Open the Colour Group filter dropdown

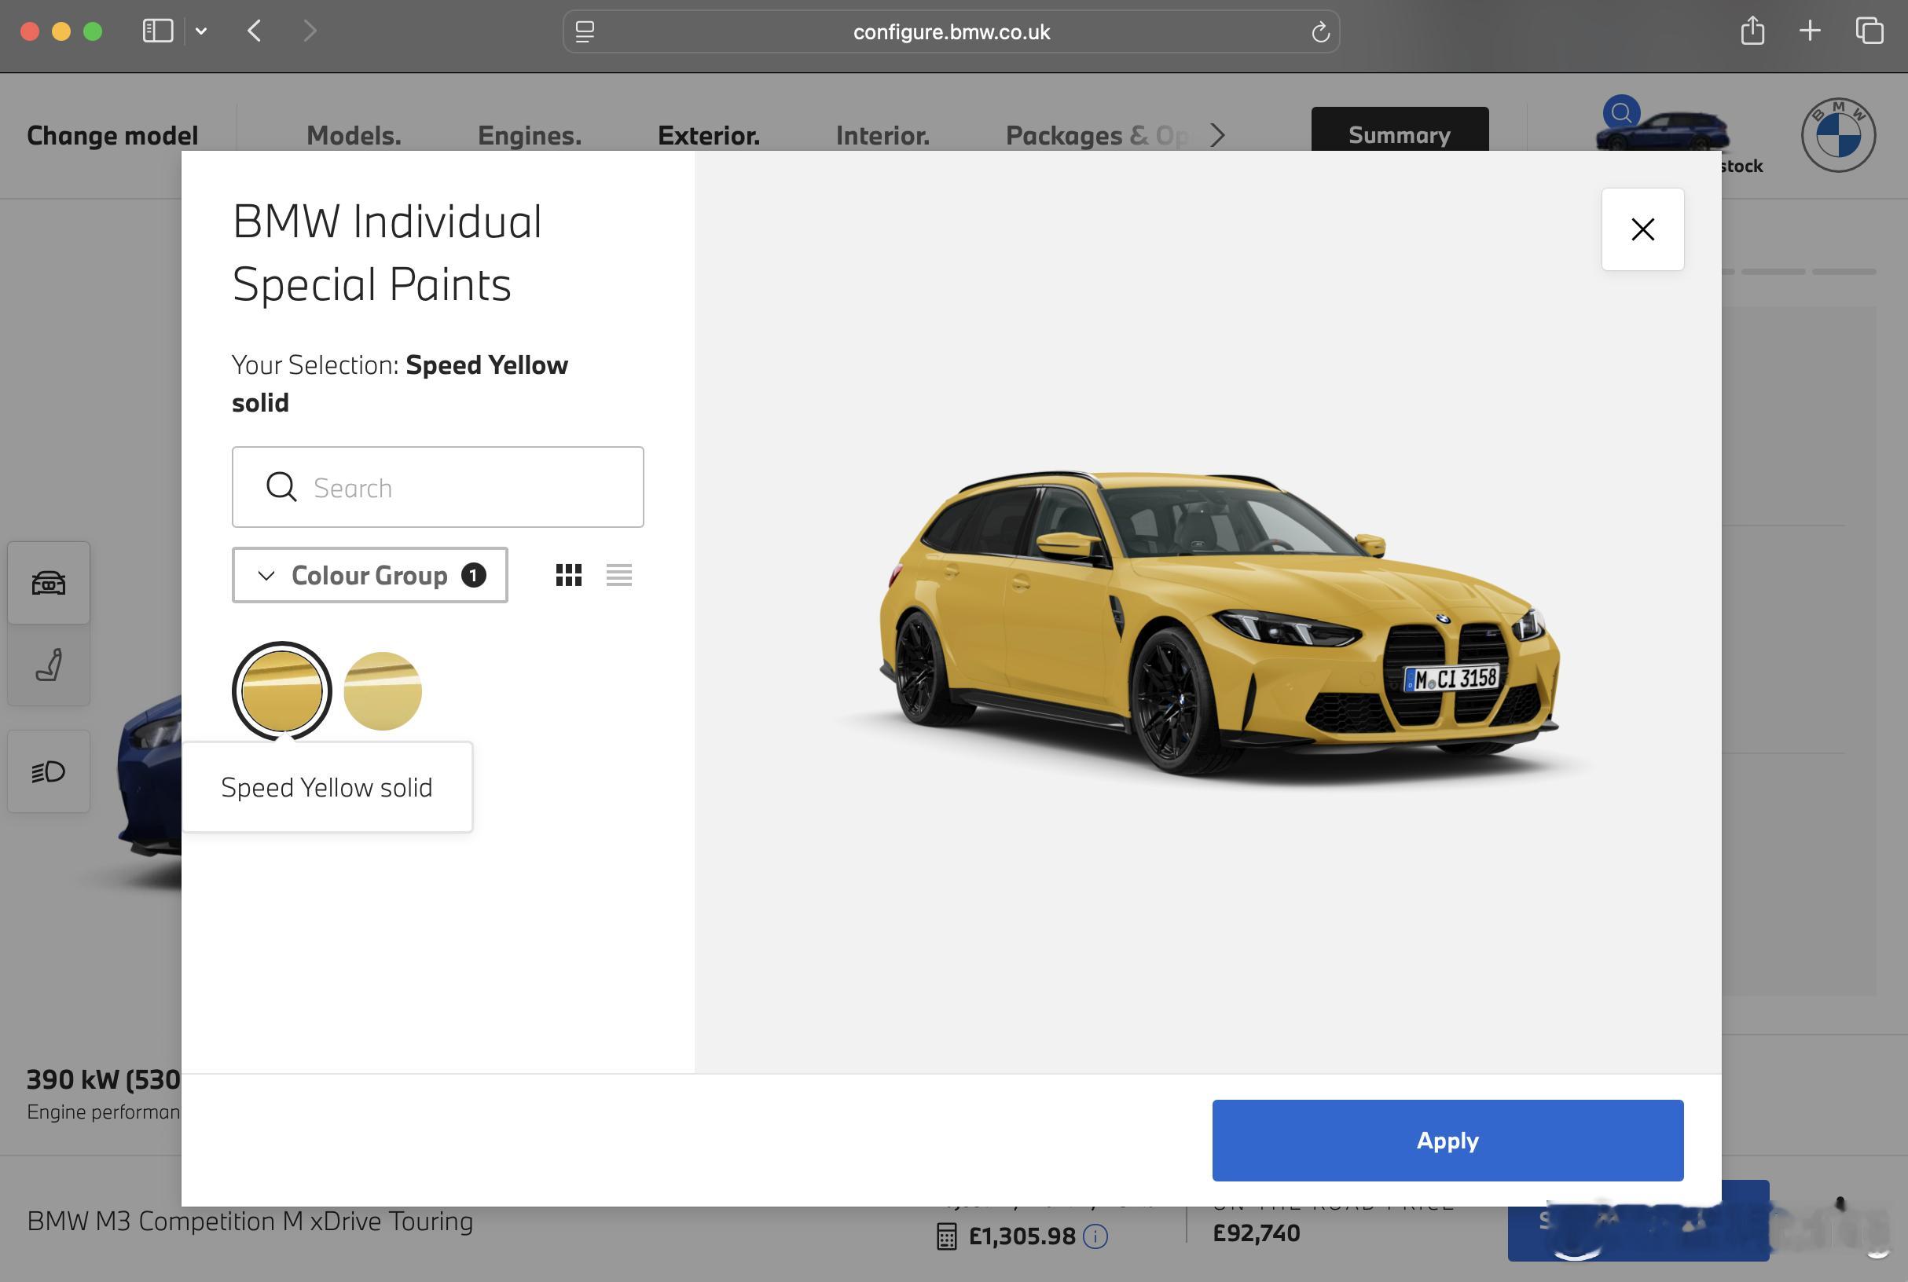[369, 575]
